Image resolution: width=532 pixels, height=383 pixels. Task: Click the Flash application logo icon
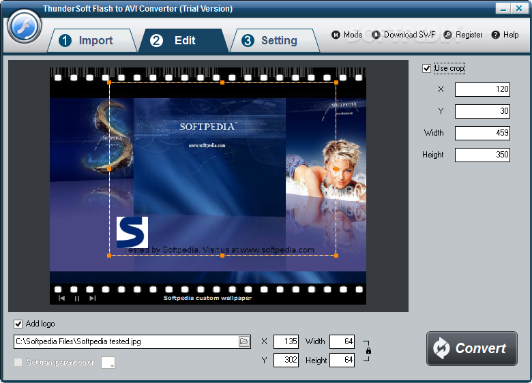pyautogui.click(x=25, y=26)
